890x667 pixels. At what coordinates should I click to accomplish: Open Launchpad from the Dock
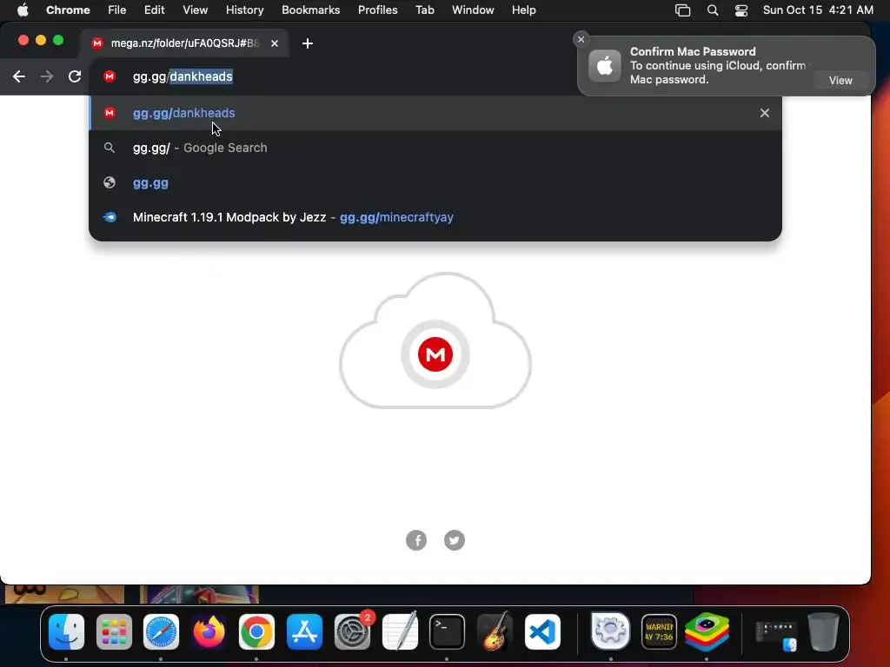[114, 632]
